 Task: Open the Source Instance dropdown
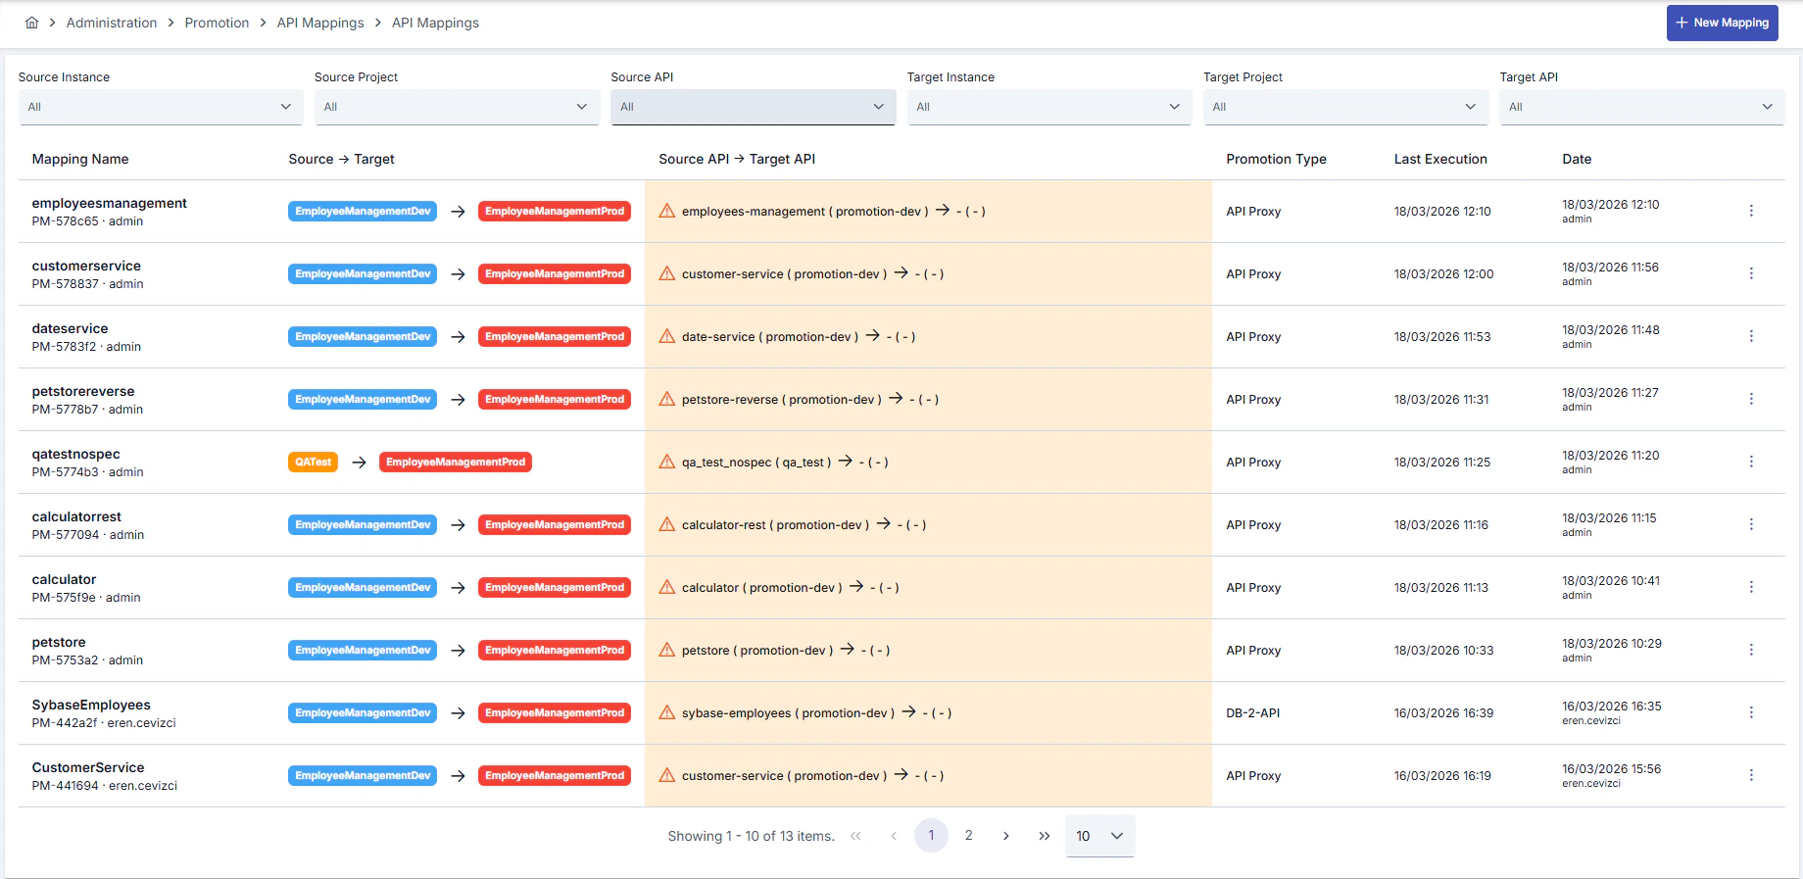pos(161,107)
